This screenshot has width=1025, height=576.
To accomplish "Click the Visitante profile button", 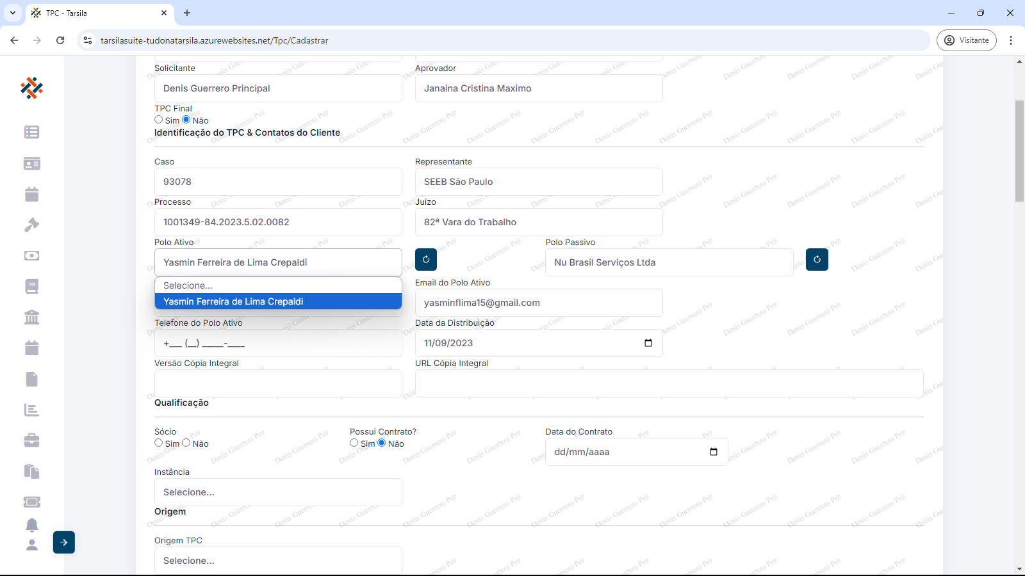I will point(966,40).
